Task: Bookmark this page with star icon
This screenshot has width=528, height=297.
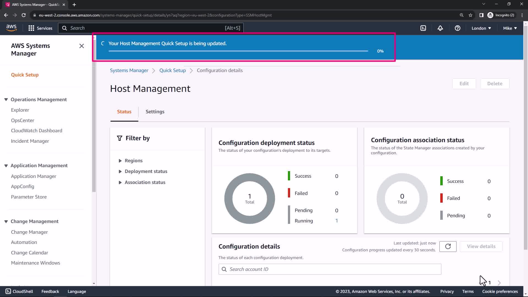Action: pyautogui.click(x=471, y=15)
